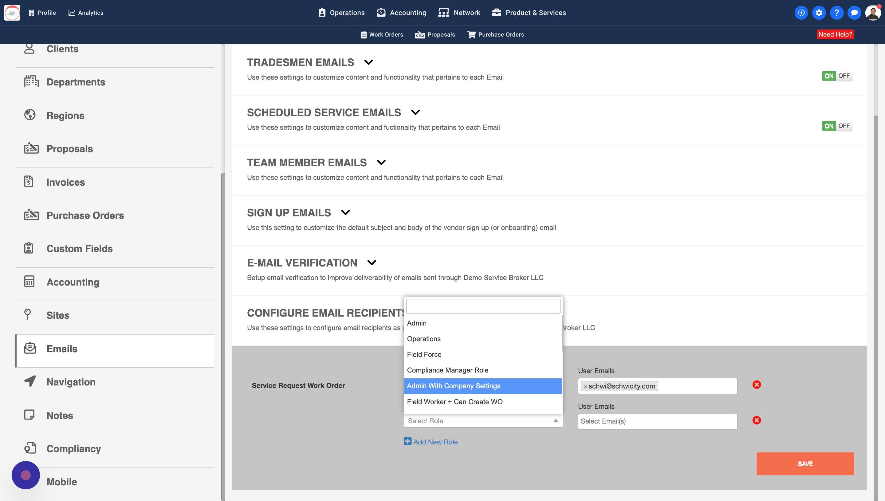Open the chat bubble icon in header
This screenshot has width=885, height=501.
(854, 13)
